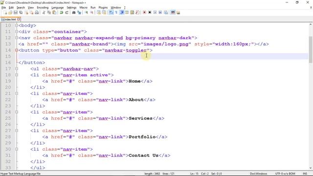Screen dimensions: 313x176
Task: Open the Replace dialog toolbar icon
Action: (79, 13)
